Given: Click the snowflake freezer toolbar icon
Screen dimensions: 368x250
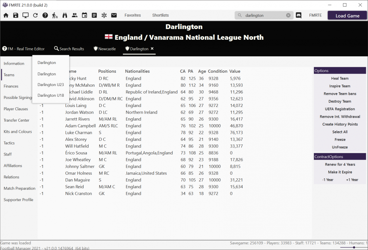Looking at the screenshot, I should tap(104, 15).
